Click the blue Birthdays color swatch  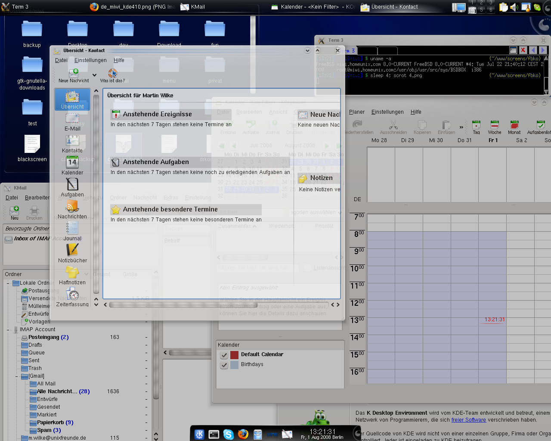[234, 365]
